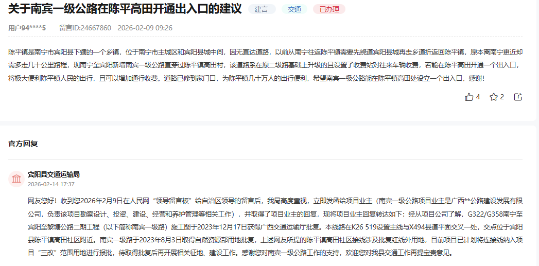Click the message ID 留言ID:24667860
The image size is (539, 266).
tap(85, 28)
